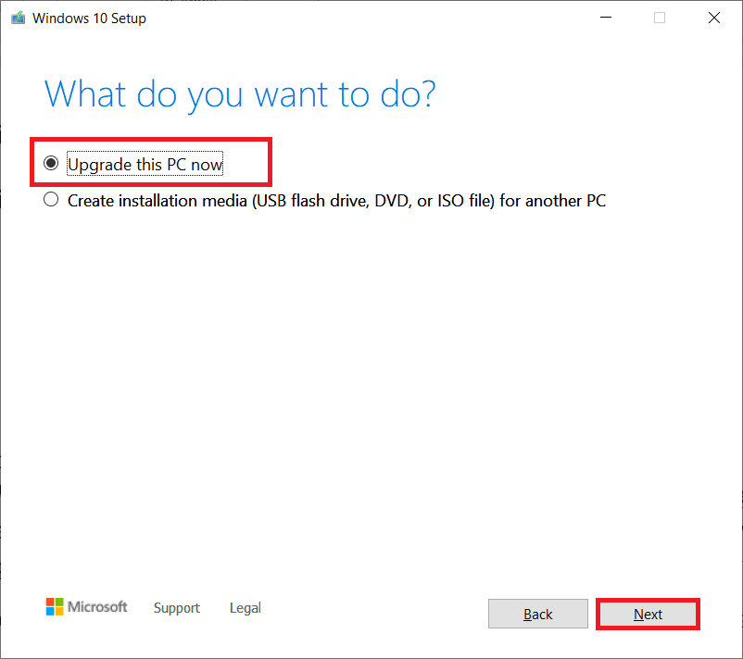Viewport: 743px width, 659px height.
Task: Click the Microsoft logo
Action: coord(86,606)
